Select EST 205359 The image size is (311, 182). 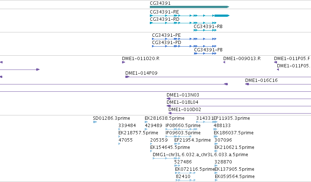(x=159, y=140)
